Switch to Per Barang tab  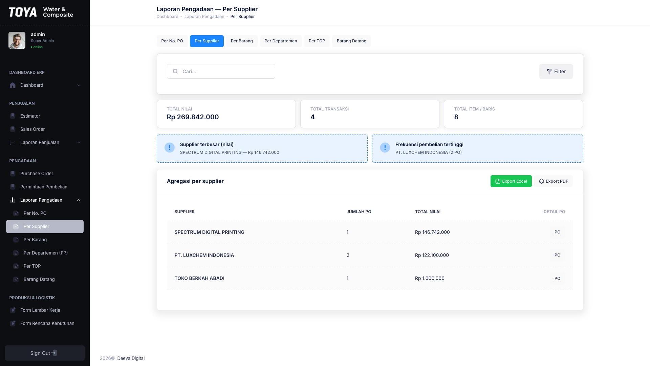[242, 41]
